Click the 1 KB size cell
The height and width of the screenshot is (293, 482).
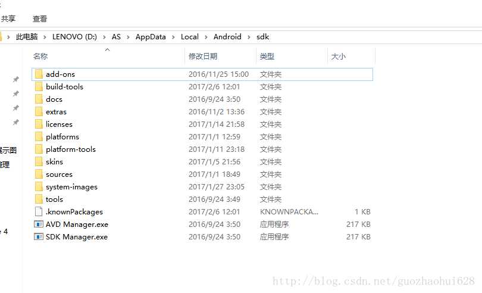tap(362, 212)
